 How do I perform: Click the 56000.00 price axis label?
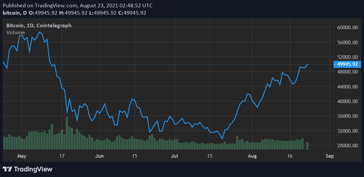348,43
